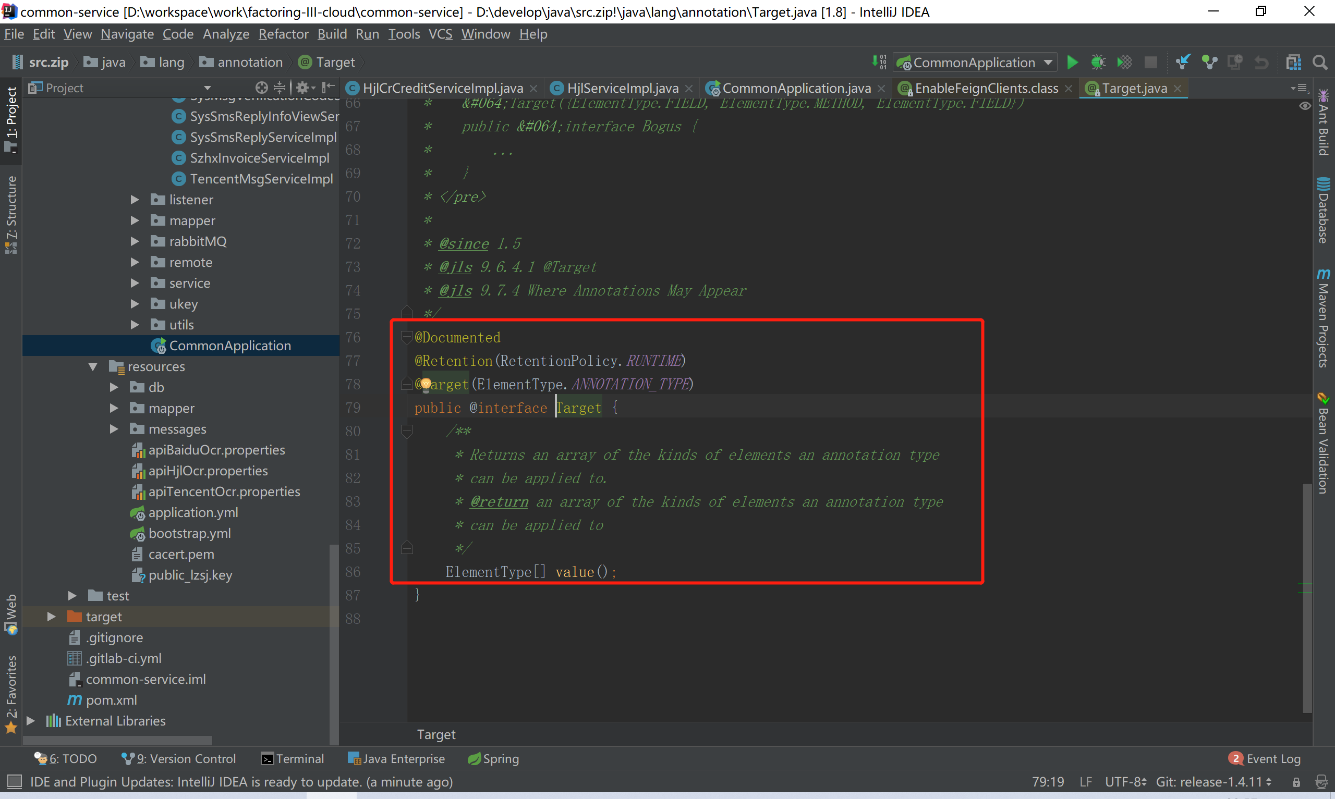Toggle read-only lock icon in status bar
This screenshot has height=799, width=1335.
[x=1296, y=782]
